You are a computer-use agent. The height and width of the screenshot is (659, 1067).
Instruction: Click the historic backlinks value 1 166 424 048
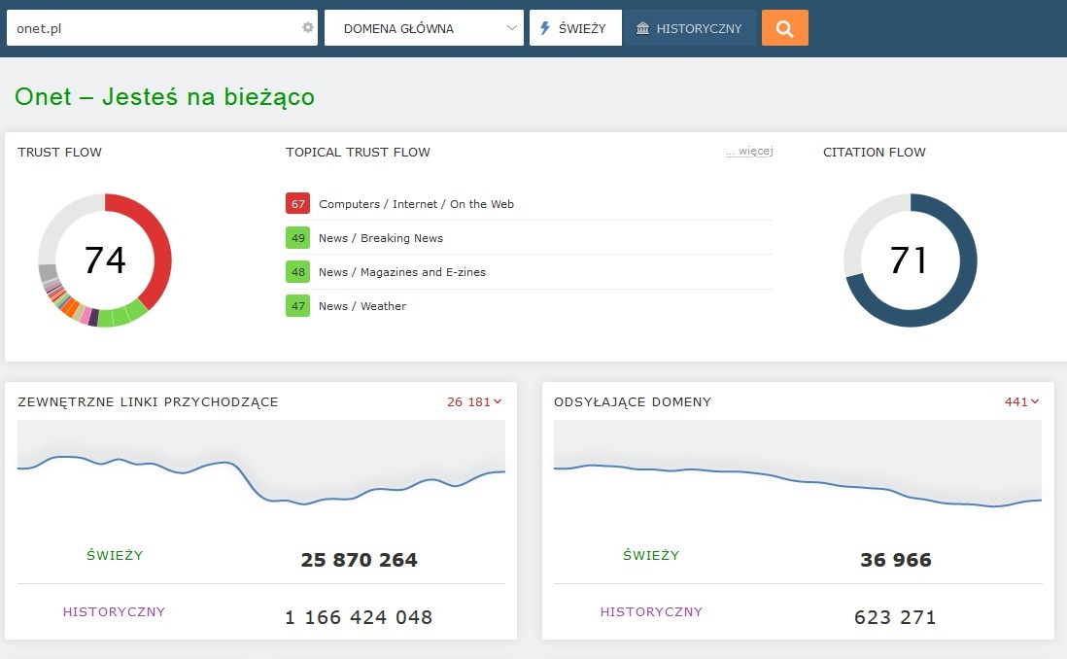pos(359,617)
